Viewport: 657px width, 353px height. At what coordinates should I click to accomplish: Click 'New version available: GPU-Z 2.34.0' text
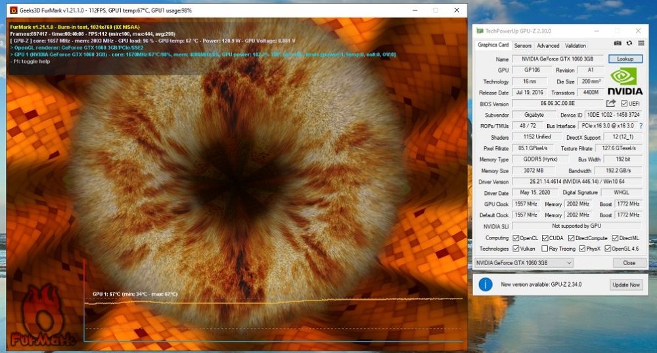point(541,284)
